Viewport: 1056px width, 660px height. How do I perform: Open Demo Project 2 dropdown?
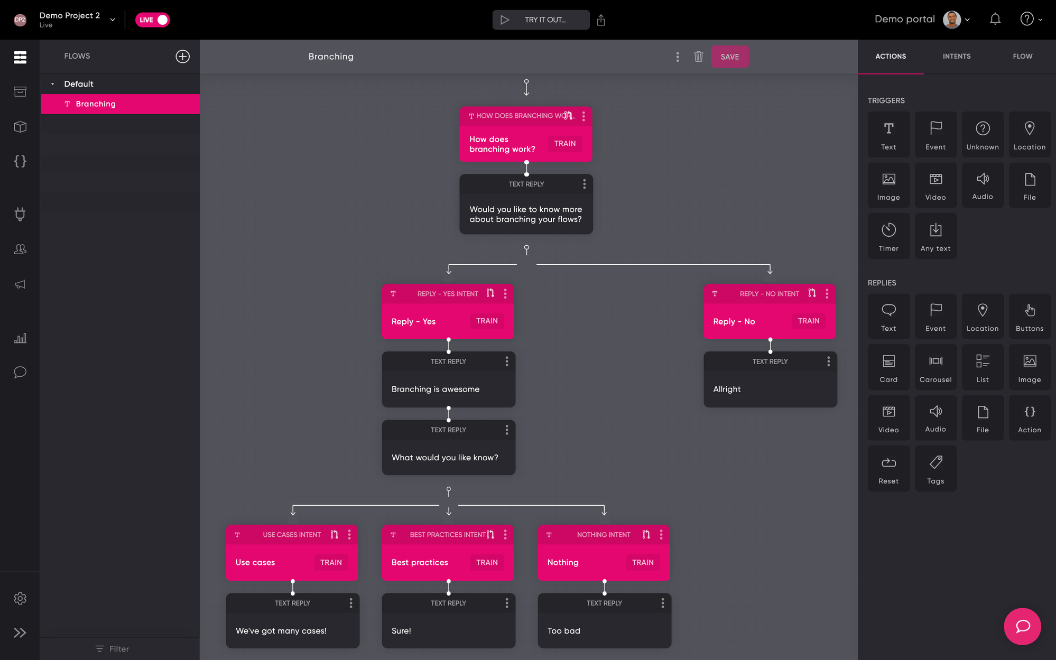tap(113, 20)
